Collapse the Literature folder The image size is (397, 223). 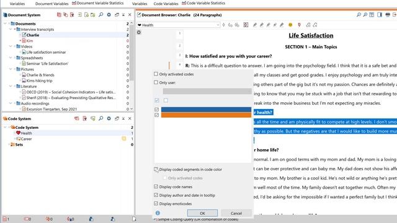[11, 86]
